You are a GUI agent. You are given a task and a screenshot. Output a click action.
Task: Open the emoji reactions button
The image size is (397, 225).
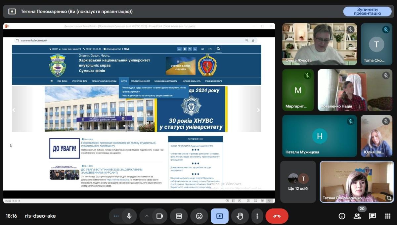point(199,216)
